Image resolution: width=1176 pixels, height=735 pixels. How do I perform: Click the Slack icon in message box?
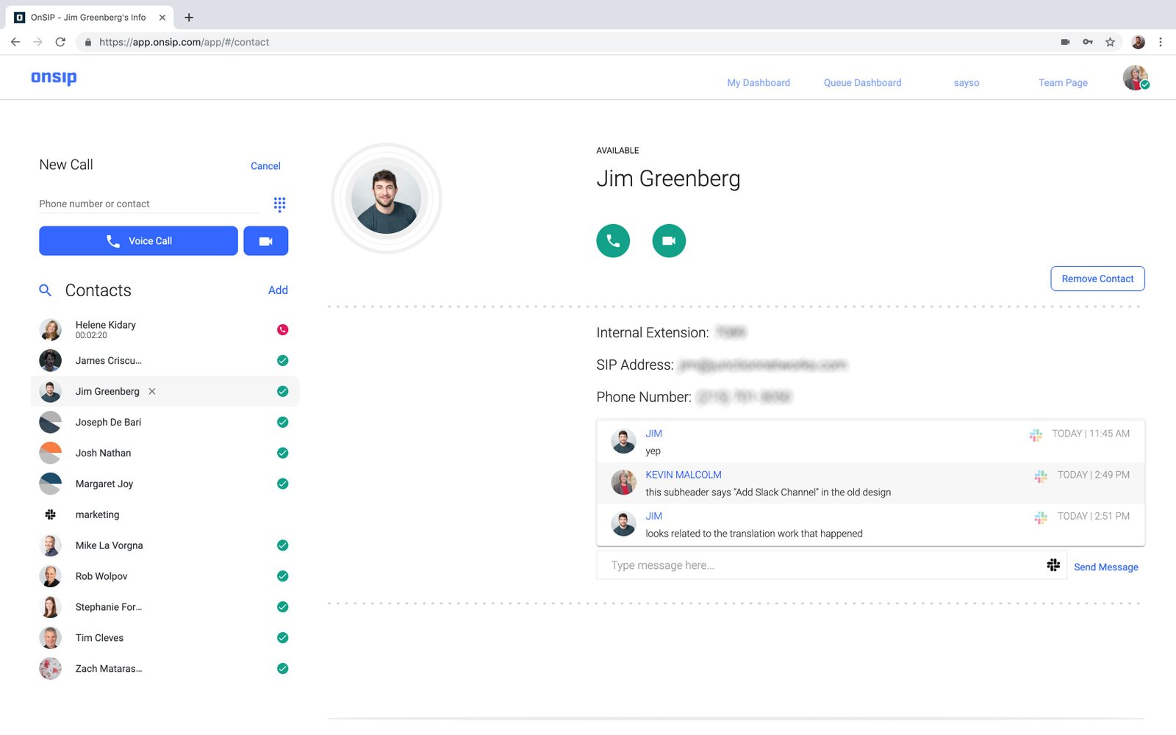click(x=1053, y=565)
